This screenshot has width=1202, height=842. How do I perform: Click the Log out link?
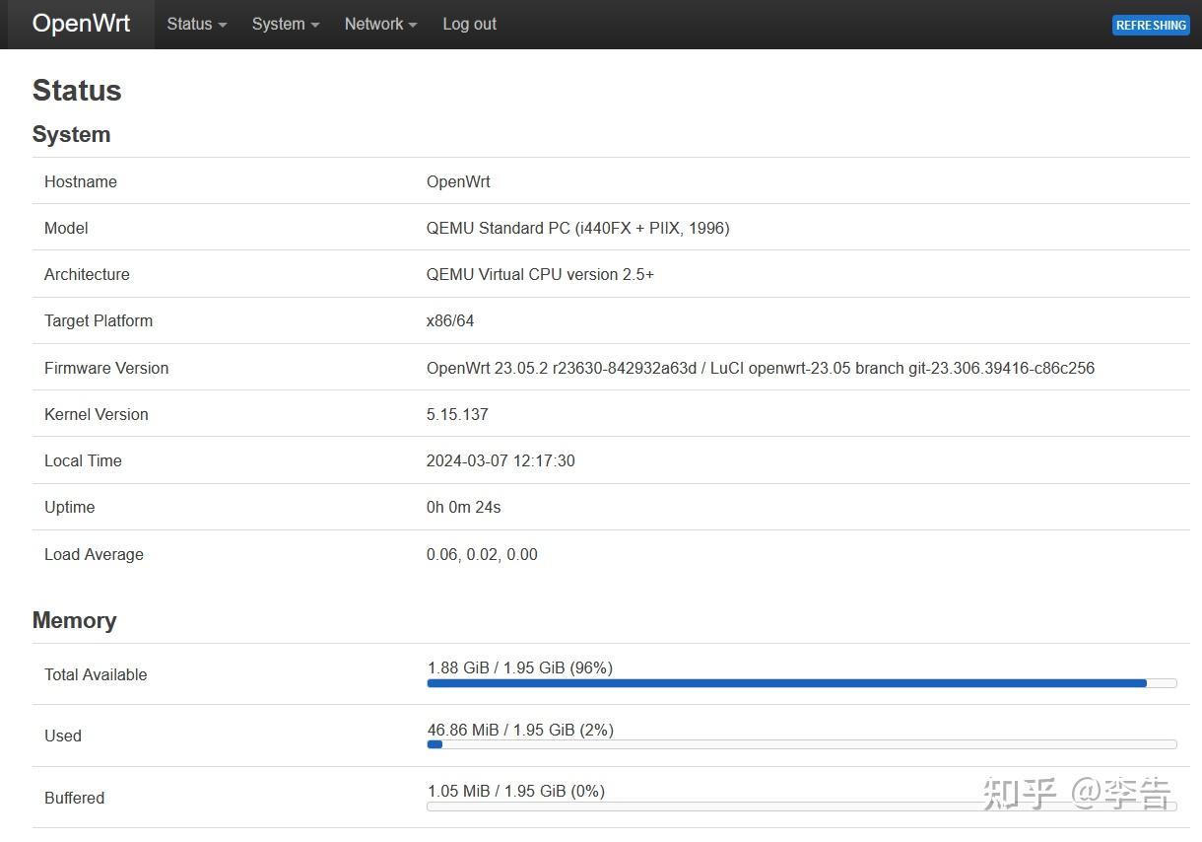469,24
